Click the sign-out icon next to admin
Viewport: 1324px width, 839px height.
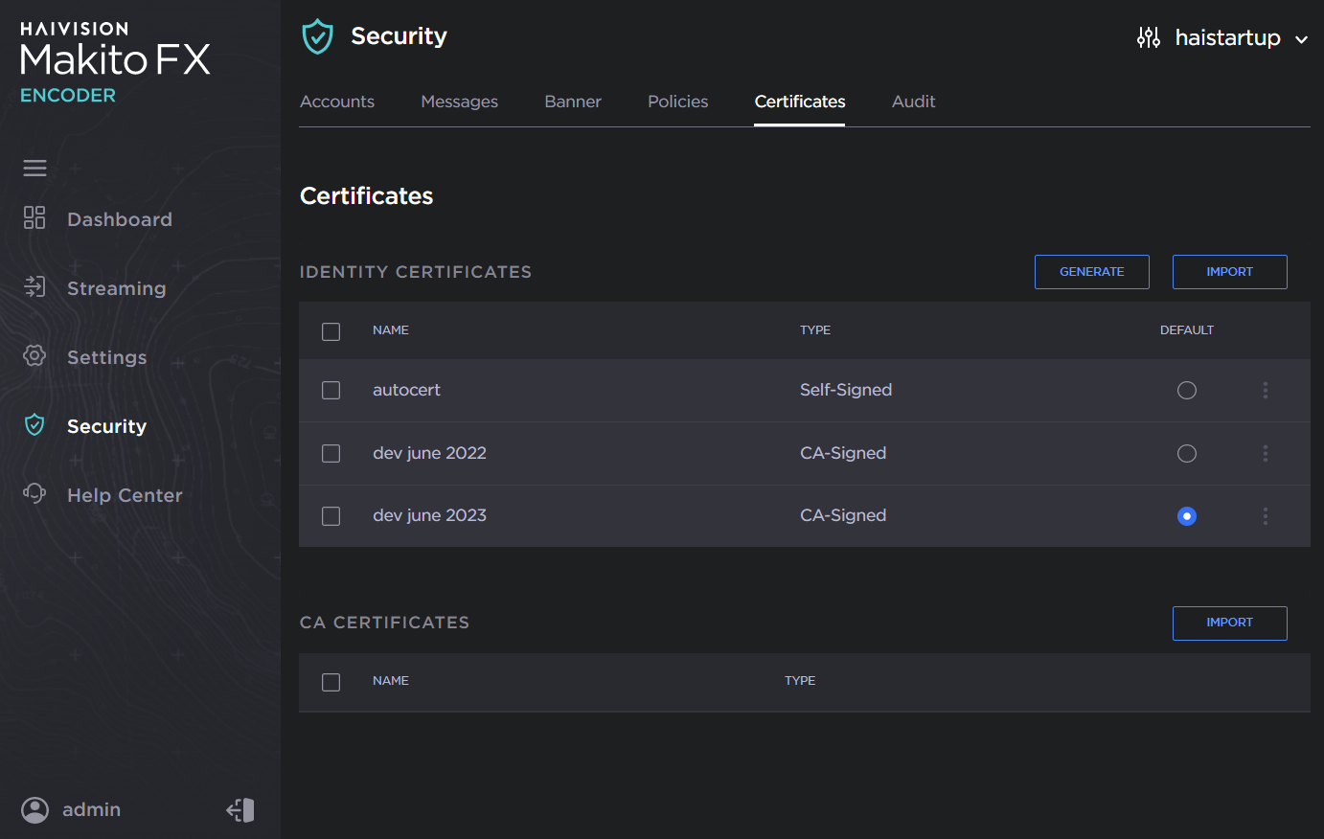(240, 809)
